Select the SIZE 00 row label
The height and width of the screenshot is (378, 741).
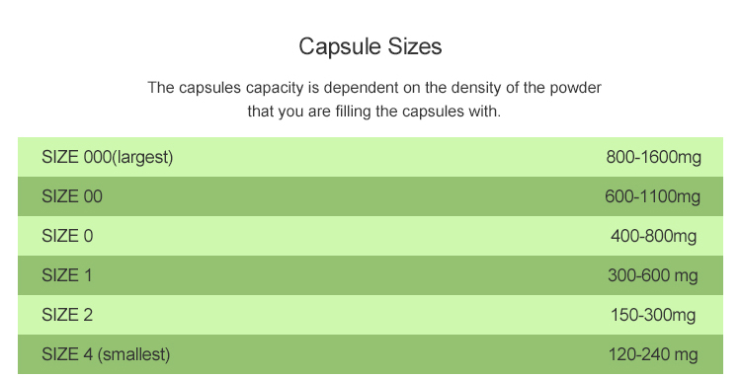click(x=72, y=196)
